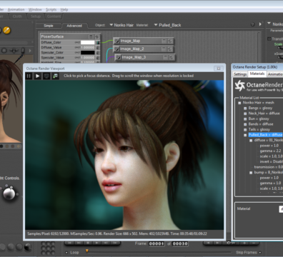Collapse Transform group in parameters panel
This screenshot has height=257, width=283.
(x=269, y=39)
